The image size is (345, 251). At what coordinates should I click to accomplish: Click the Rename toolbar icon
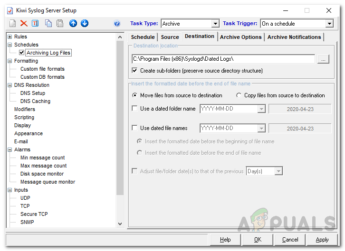35,23
